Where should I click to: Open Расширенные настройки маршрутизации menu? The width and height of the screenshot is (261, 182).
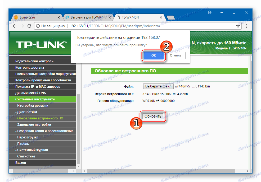[x=42, y=74]
